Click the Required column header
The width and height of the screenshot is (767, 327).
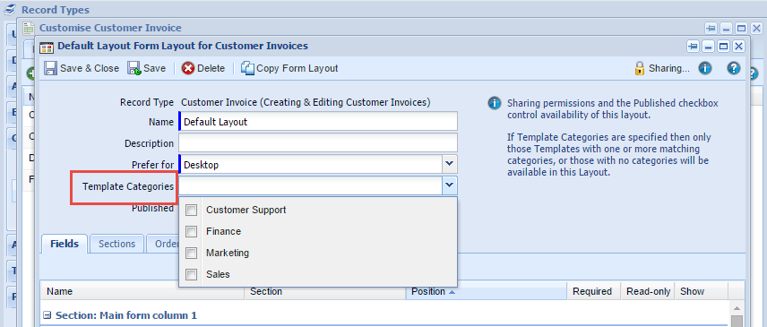(594, 291)
